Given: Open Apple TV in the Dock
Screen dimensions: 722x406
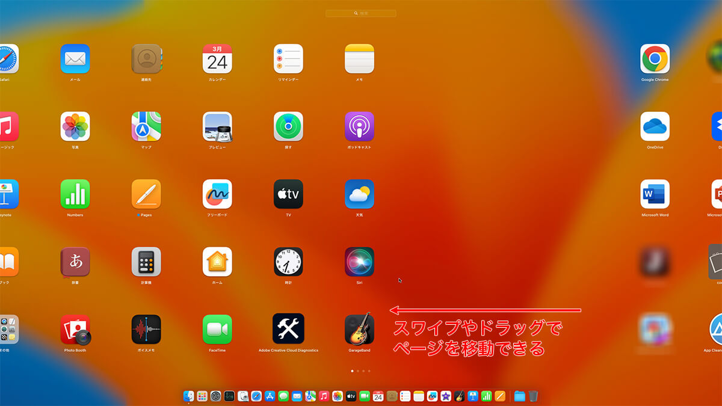Looking at the screenshot, I should [351, 396].
